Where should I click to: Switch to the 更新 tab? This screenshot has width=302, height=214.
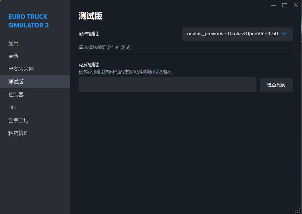[35, 56]
